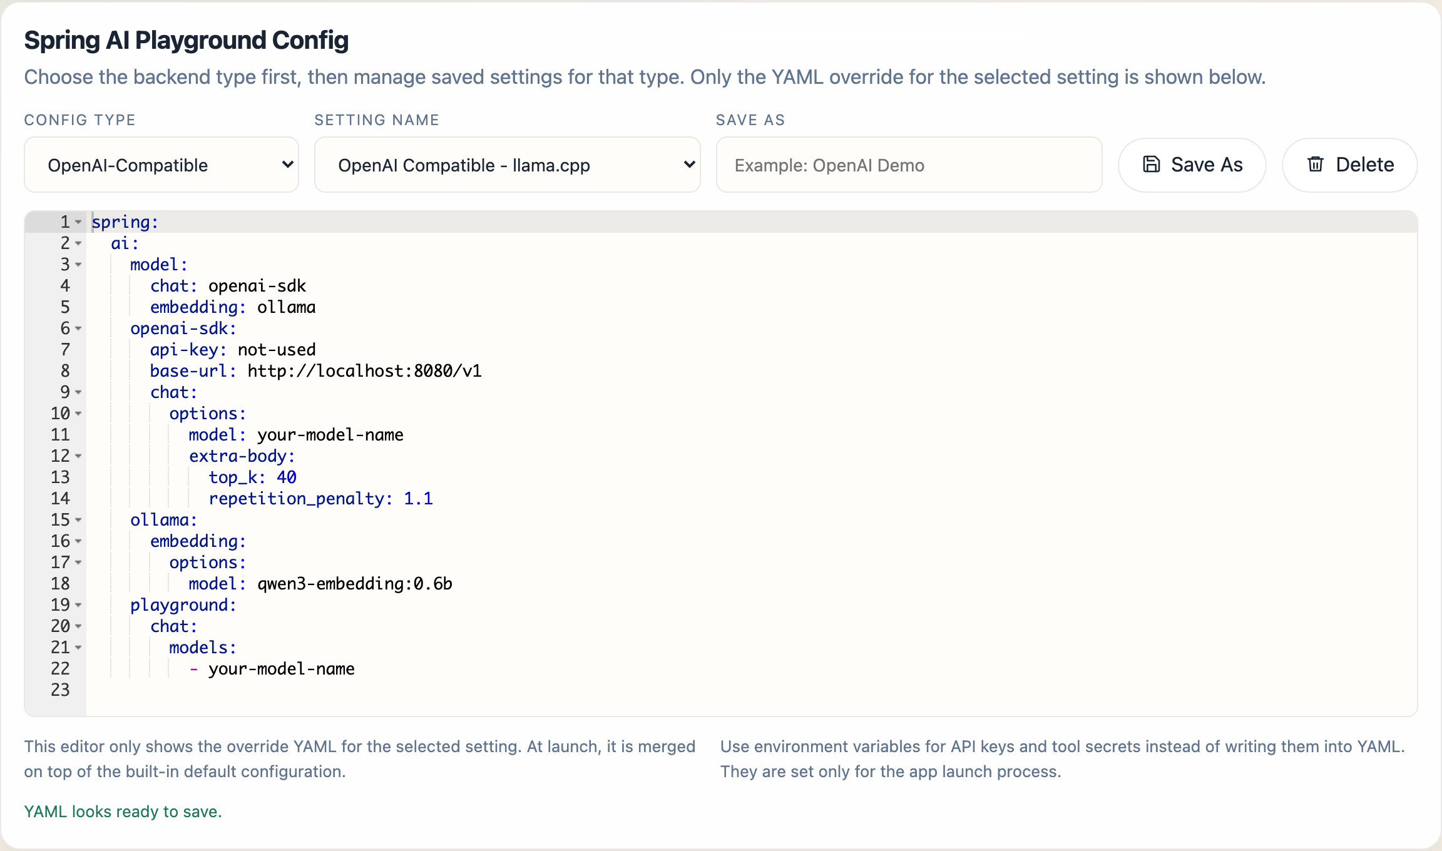Click the base-url value http://localhost:8080/v1
Viewport: 1442px width, 851px height.
tap(365, 371)
